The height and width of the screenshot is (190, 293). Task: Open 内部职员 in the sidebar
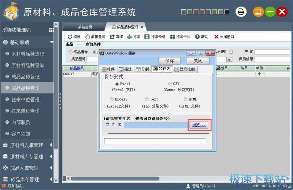(21, 122)
